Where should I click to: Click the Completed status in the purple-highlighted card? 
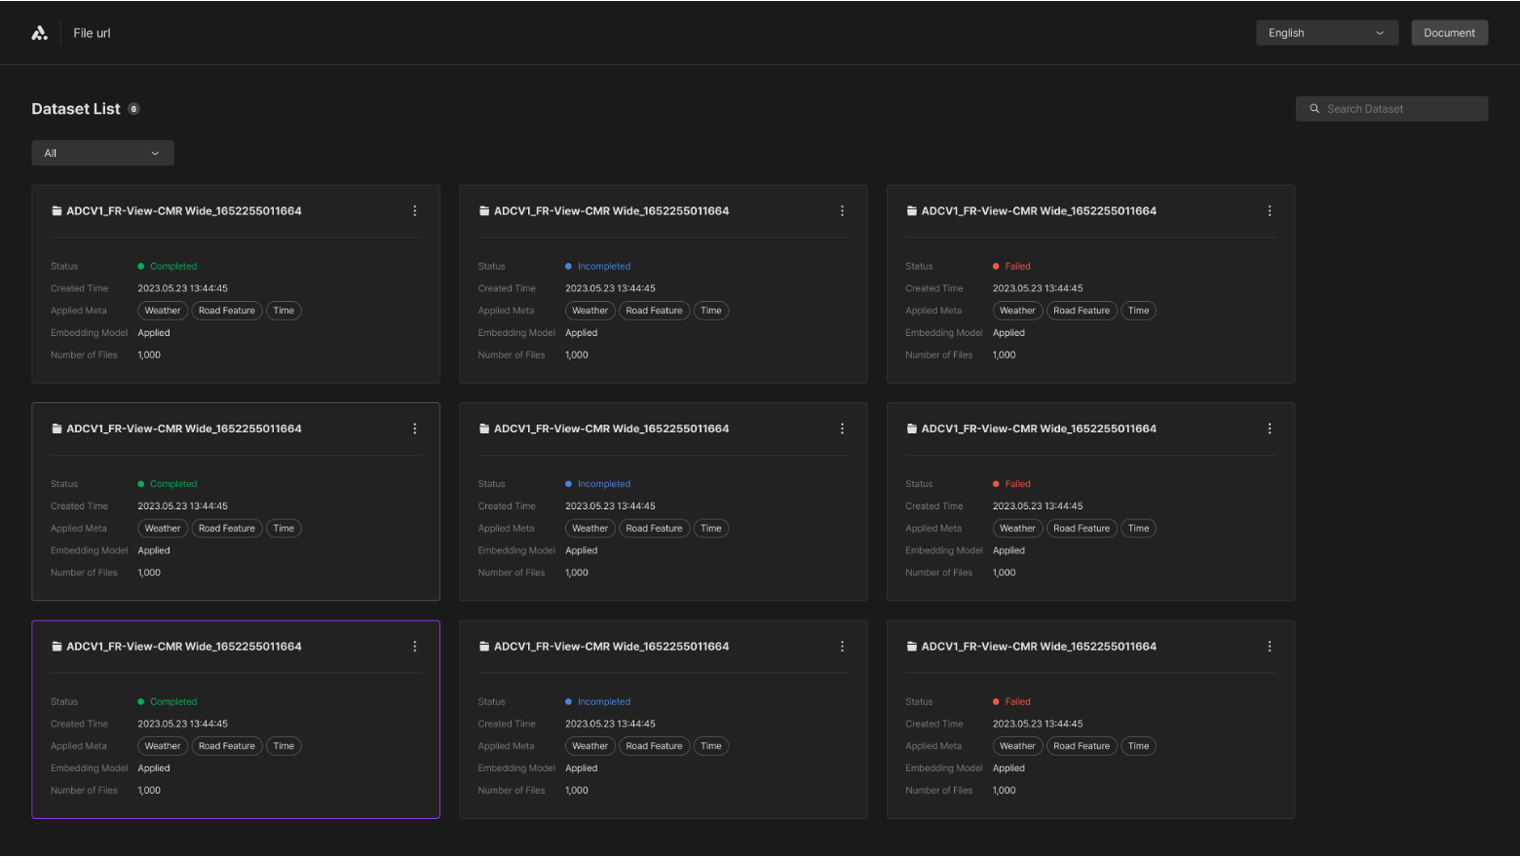tap(168, 702)
